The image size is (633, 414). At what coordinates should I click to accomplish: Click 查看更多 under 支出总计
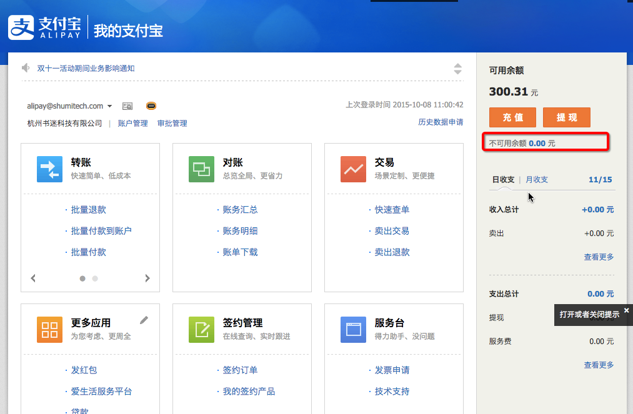pos(599,365)
